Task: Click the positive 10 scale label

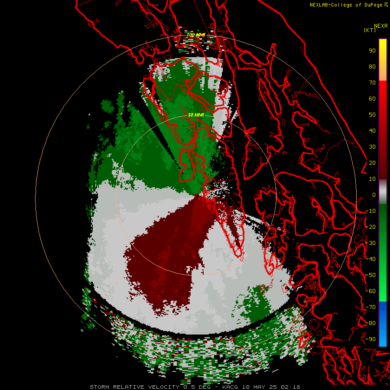Action: tap(372, 179)
